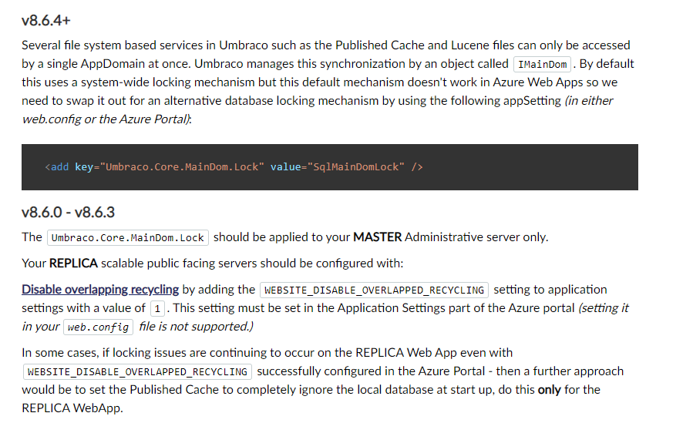Screen dimensions: 693x423
Task: Click the inline code value 1
Action: coord(157,309)
